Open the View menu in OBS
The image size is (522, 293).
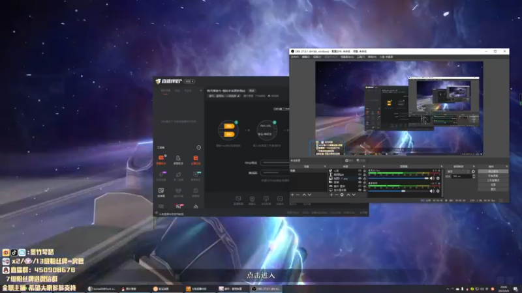pos(317,57)
